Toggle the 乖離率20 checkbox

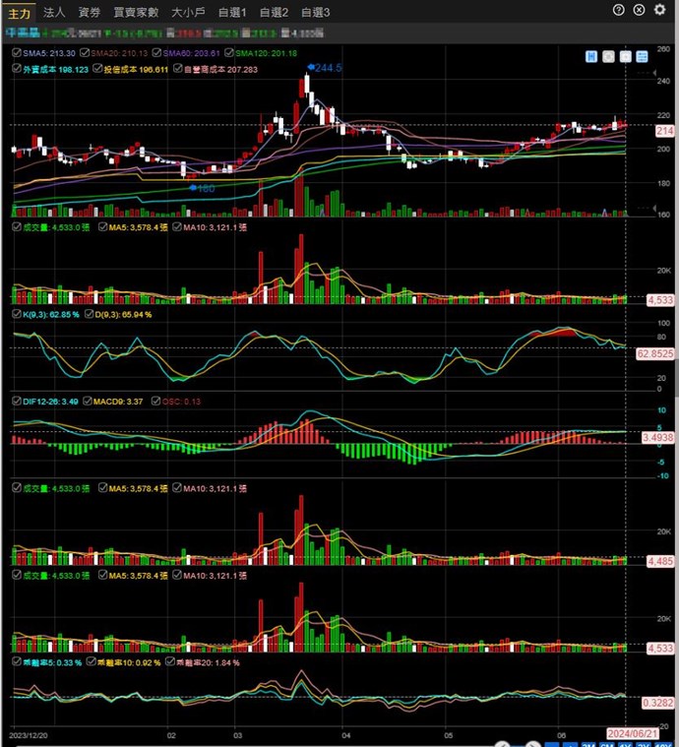[x=170, y=661]
